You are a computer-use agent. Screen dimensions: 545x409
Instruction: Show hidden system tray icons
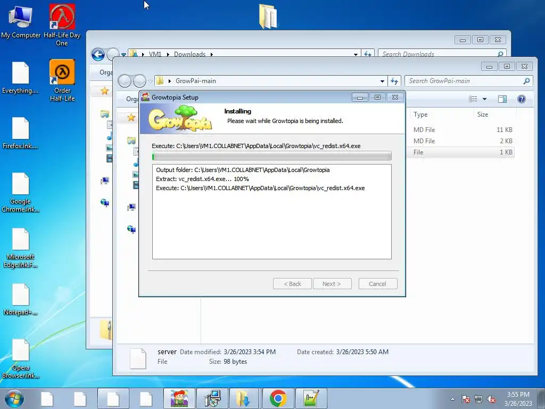(x=452, y=399)
